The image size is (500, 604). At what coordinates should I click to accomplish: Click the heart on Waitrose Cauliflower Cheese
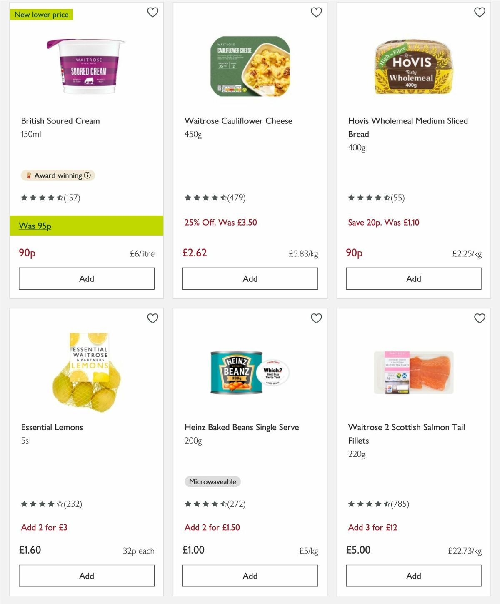(316, 13)
